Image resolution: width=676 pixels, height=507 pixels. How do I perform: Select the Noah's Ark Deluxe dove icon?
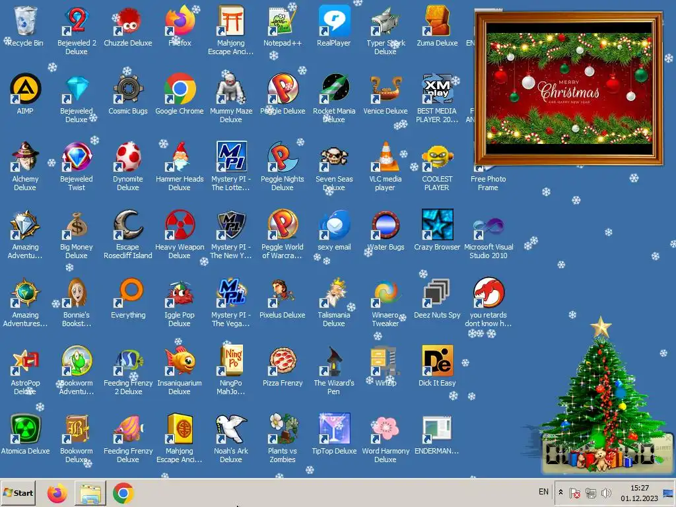231,428
